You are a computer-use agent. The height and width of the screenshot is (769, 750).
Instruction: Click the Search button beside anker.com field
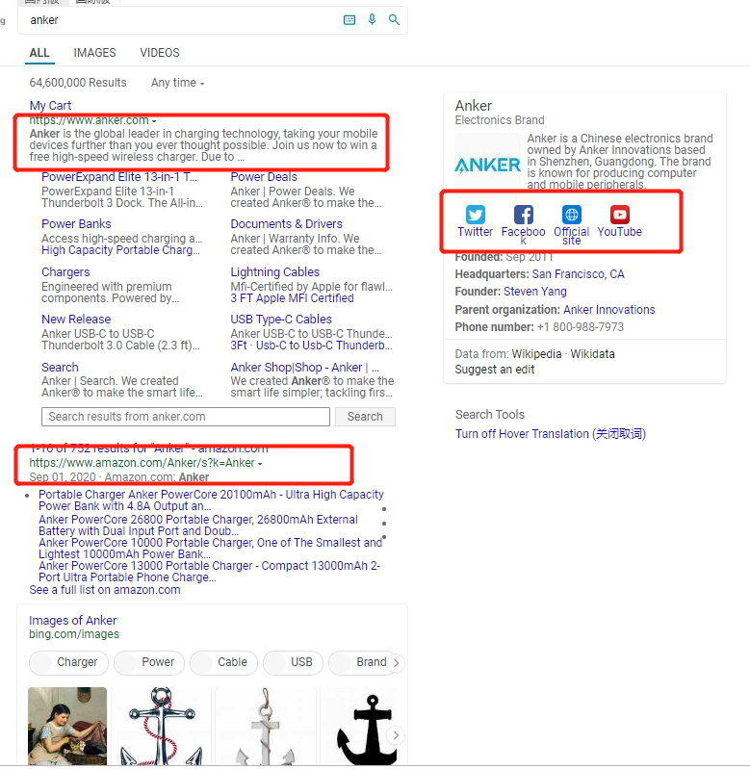point(365,417)
